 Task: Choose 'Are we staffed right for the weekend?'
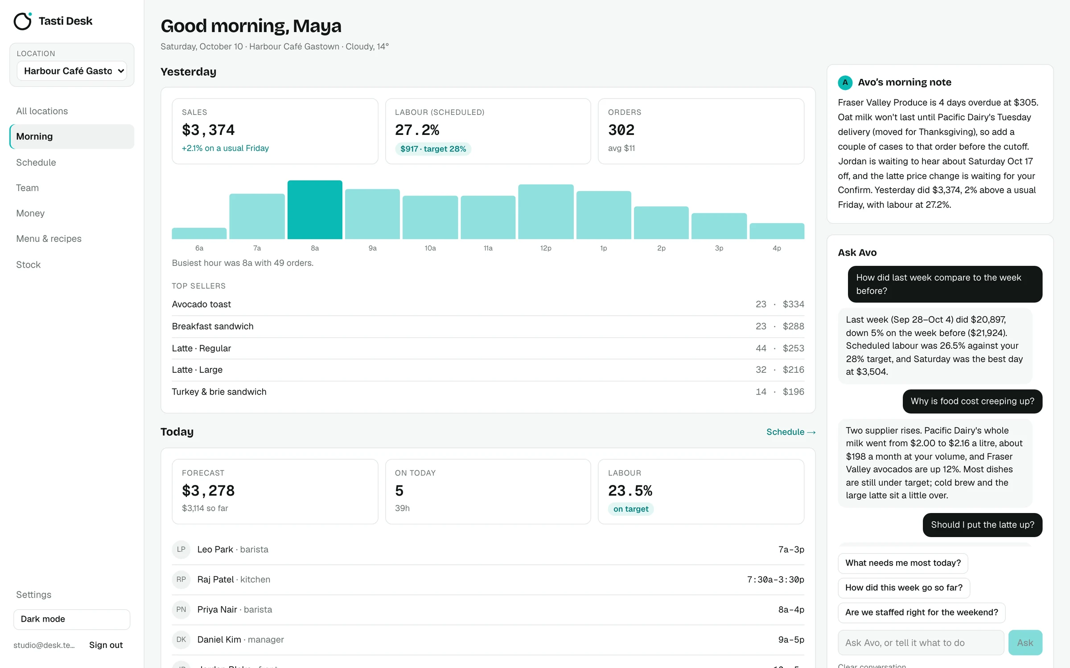click(x=922, y=612)
